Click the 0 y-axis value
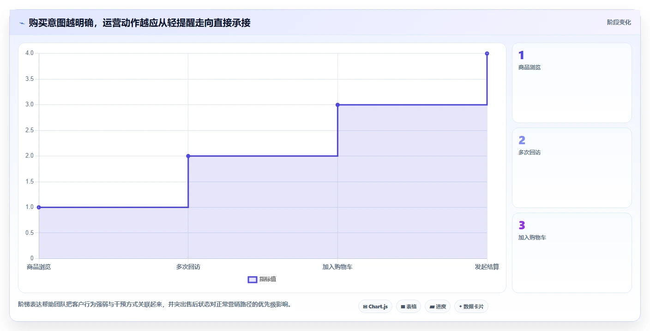Image resolution: width=650 pixels, height=331 pixels. (x=32, y=258)
